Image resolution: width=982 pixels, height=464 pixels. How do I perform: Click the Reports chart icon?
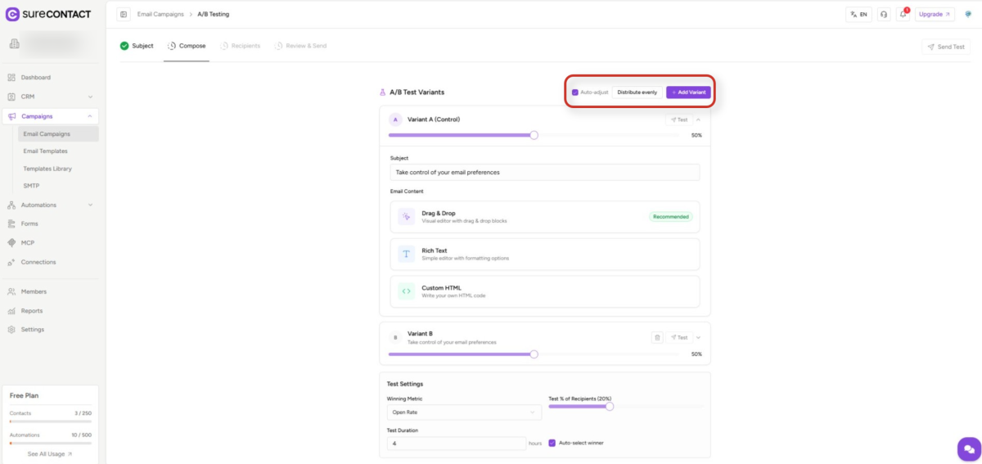click(11, 311)
